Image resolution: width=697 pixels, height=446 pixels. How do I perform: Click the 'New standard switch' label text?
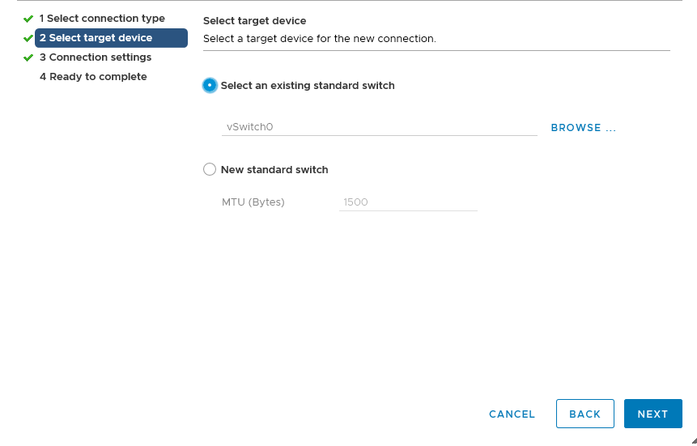point(274,170)
